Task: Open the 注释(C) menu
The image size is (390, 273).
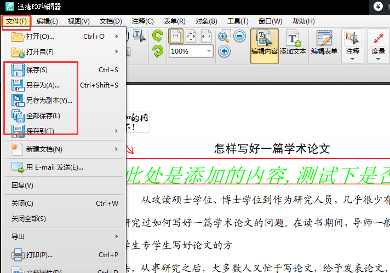Action: tap(143, 21)
